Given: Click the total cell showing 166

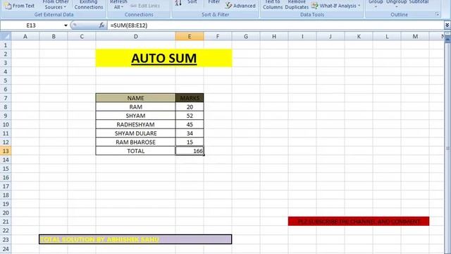Looking at the screenshot, I should pos(190,151).
